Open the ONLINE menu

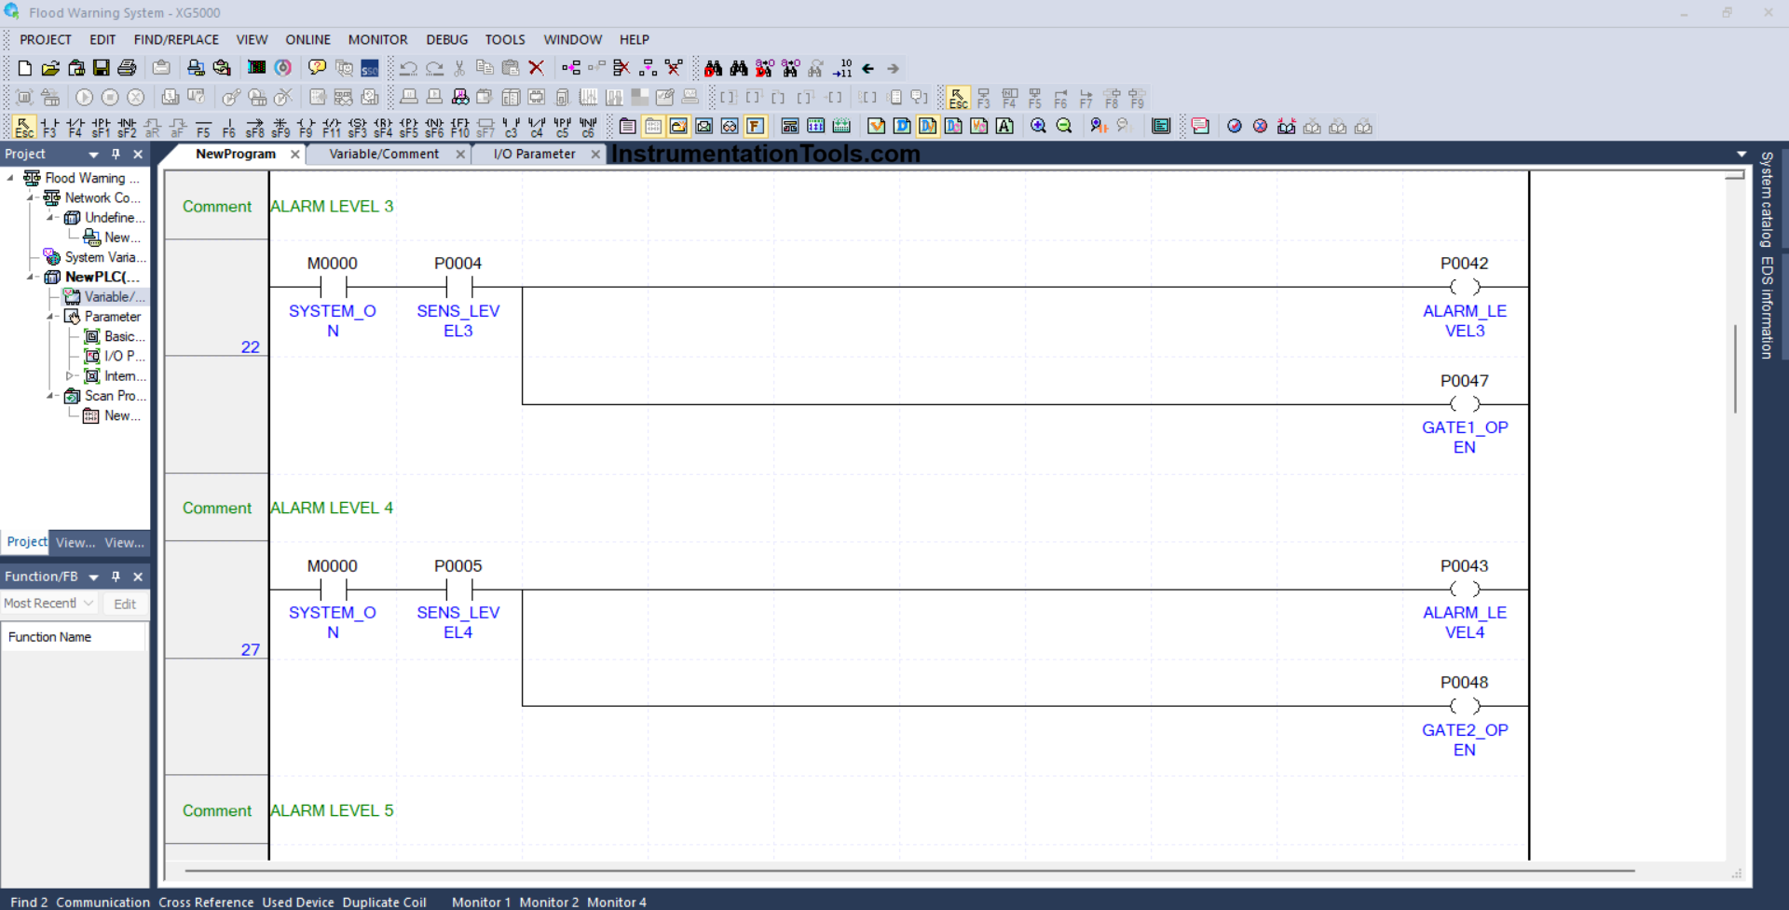tap(307, 39)
